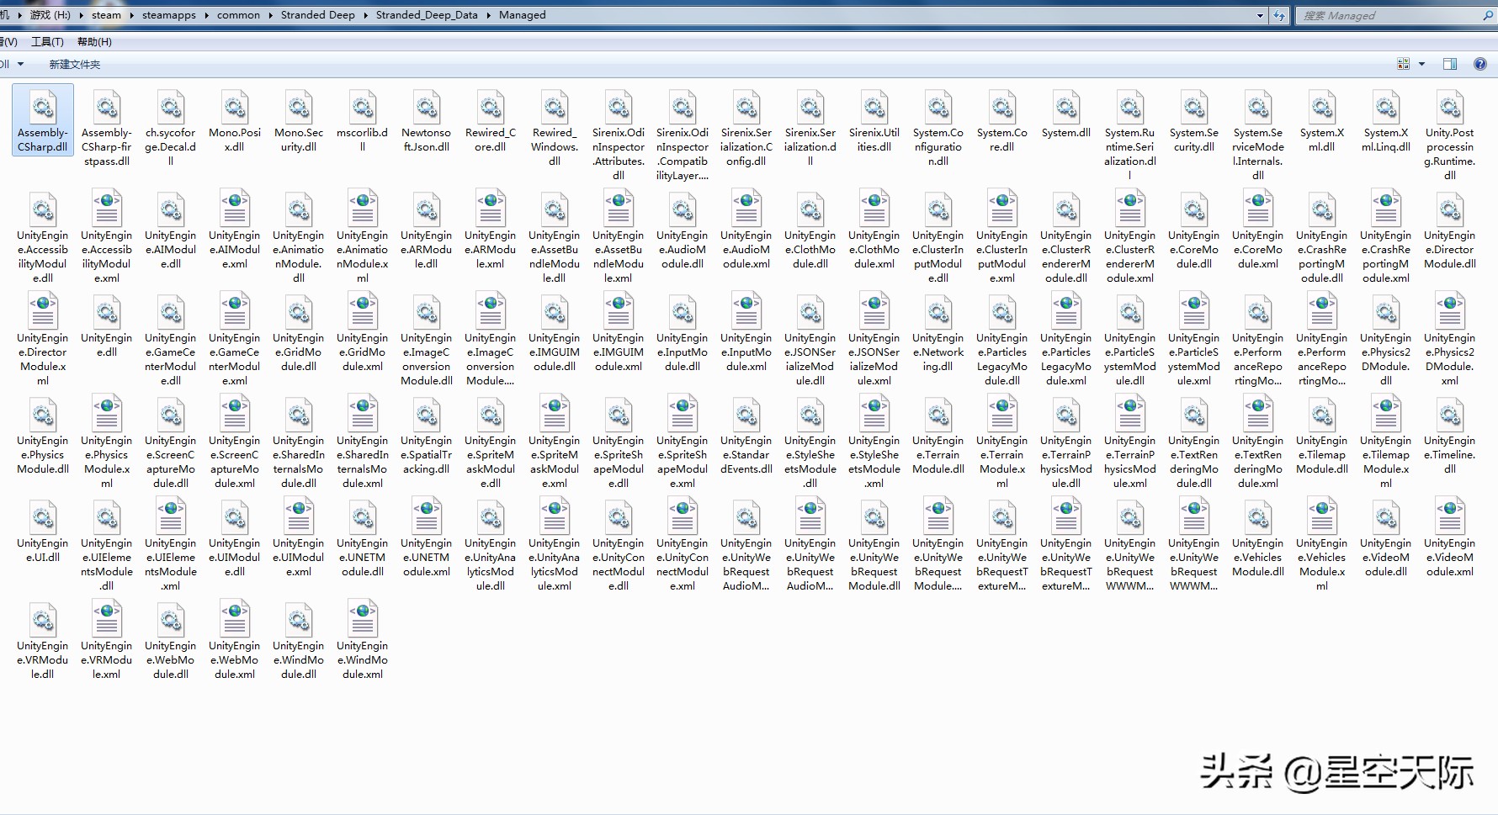This screenshot has width=1498, height=815.
Task: Select the System.Xml.Linq.dll file icon
Action: tap(1386, 108)
